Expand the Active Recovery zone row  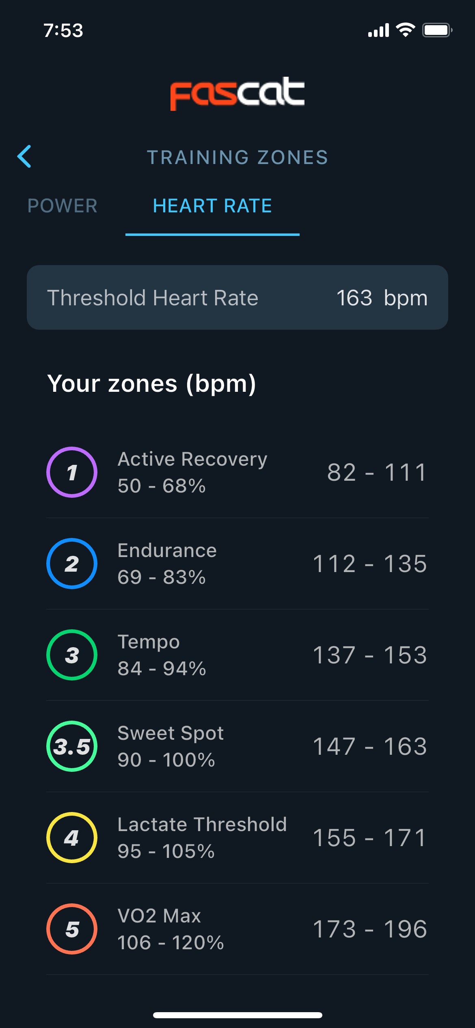coord(237,471)
